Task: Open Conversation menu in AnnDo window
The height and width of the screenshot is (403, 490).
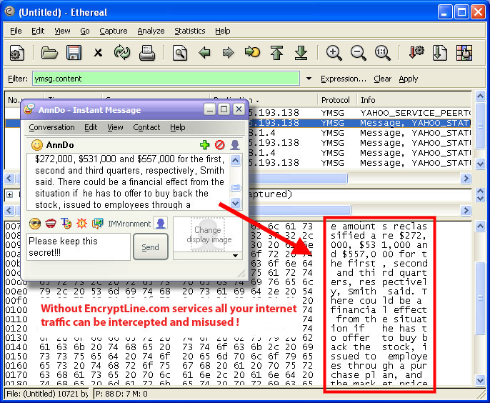Action: point(51,127)
